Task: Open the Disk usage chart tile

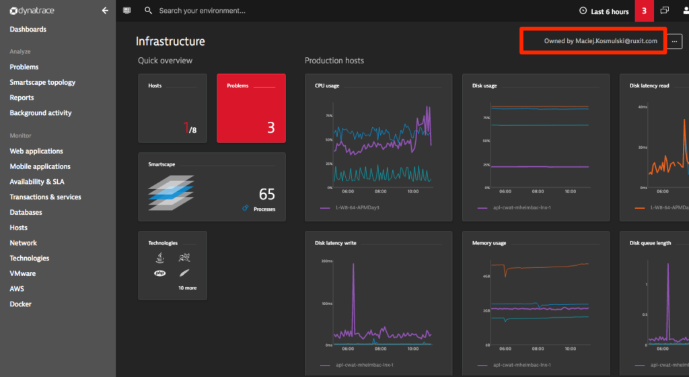Action: pos(536,147)
